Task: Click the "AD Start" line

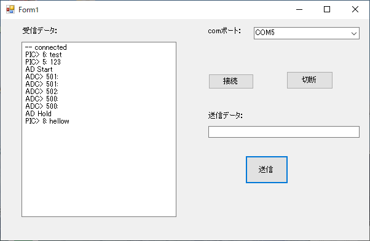Action: [x=39, y=69]
